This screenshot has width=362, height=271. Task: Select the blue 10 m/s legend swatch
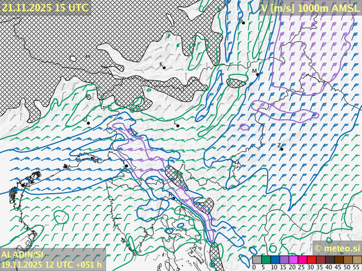pyautogui.click(x=275, y=260)
